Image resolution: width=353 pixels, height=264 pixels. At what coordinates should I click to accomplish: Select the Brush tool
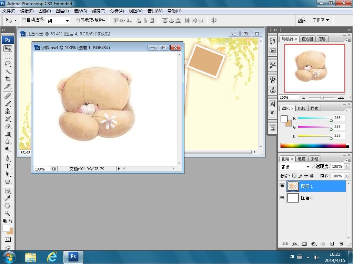pos(8,104)
